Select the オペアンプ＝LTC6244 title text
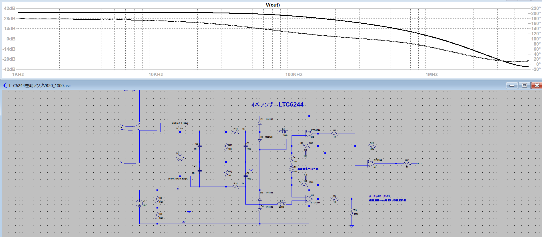The image size is (542, 237). pos(277,105)
